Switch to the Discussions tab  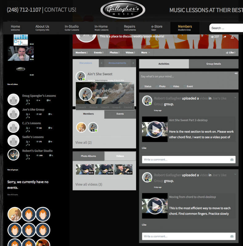coord(86,63)
